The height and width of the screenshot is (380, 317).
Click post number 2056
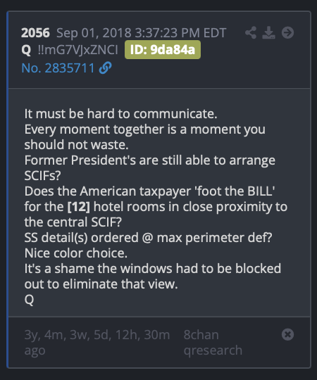[35, 32]
